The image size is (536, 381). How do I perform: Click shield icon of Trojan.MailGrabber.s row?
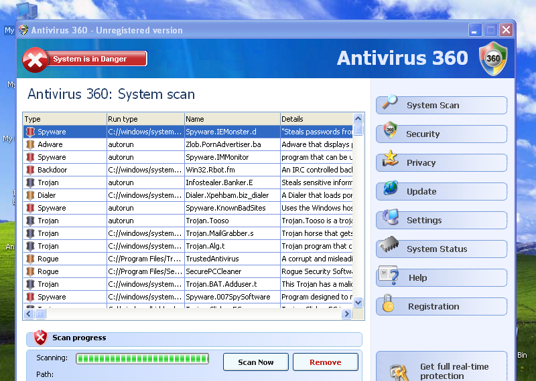pos(30,234)
